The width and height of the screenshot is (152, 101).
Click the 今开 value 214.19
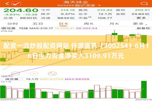(x=68, y=10)
